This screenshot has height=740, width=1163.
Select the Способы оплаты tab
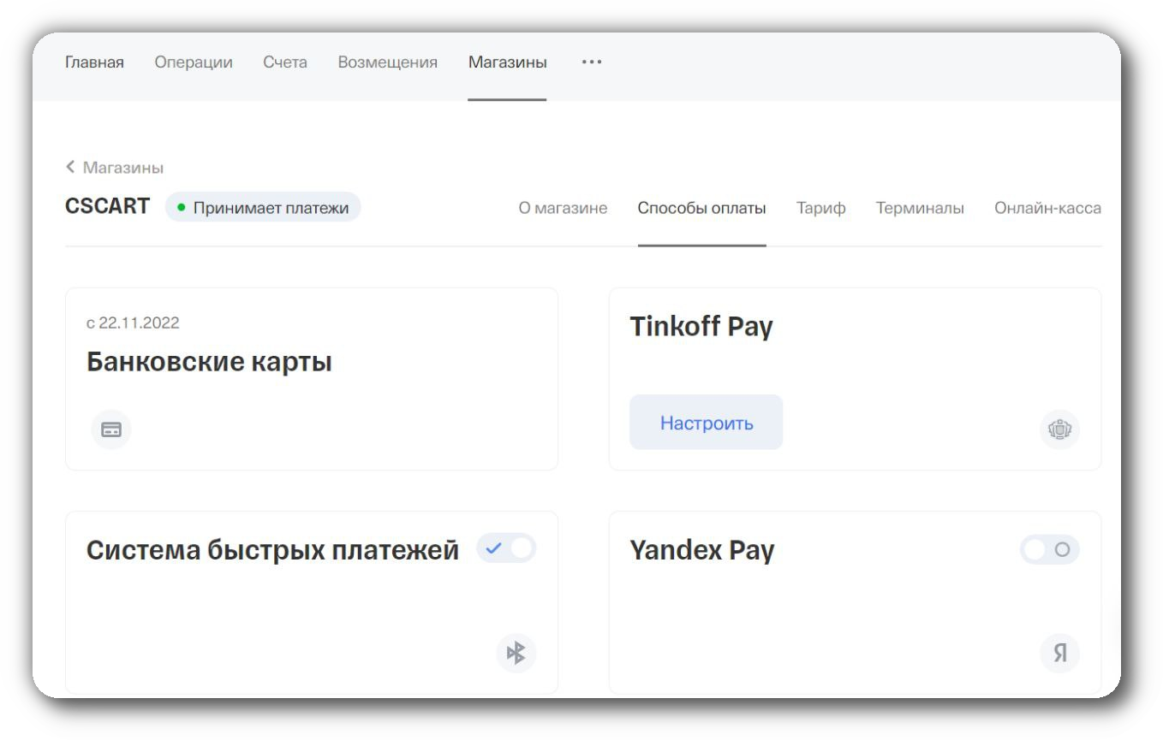701,208
